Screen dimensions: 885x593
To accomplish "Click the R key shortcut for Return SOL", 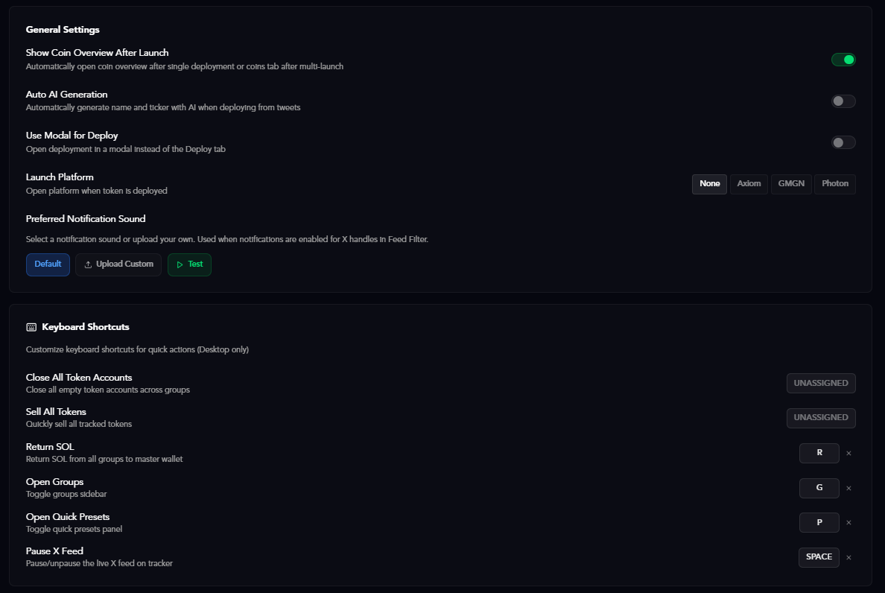I will 819,453.
